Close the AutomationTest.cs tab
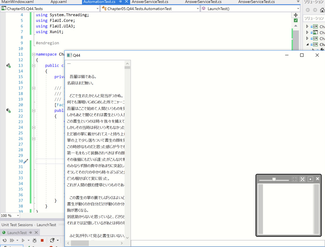This screenshot has height=247, width=325. tap(126, 2)
